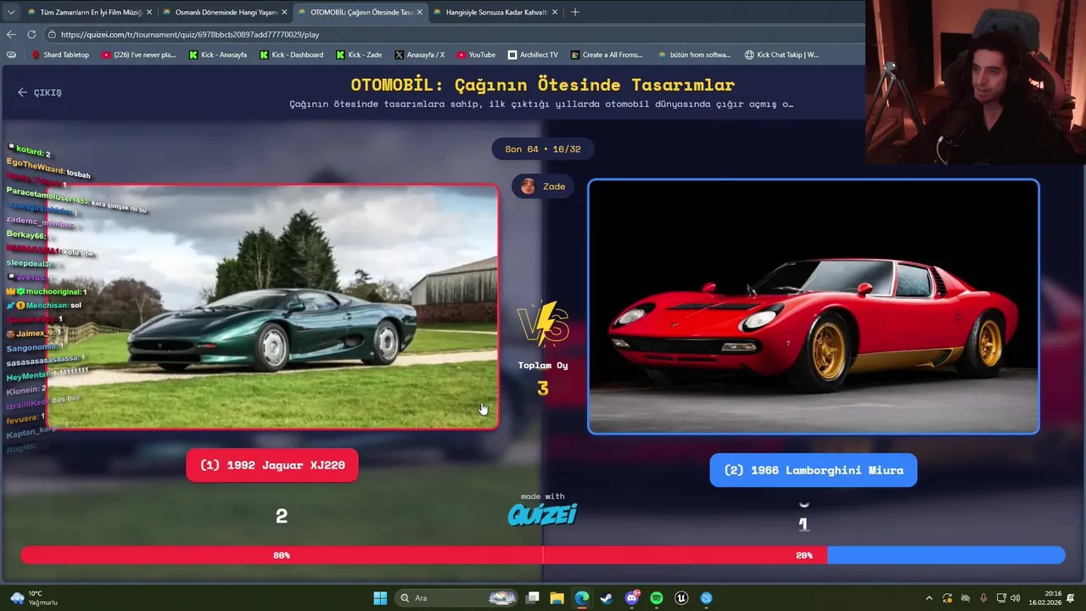Open the YouTube bookmark
This screenshot has width=1086, height=611.
(x=476, y=54)
